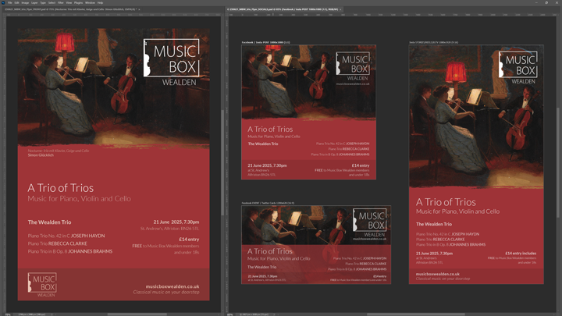Viewport: 562px width, 316px height.
Task: Open the Filter menu
Action: [61, 2]
